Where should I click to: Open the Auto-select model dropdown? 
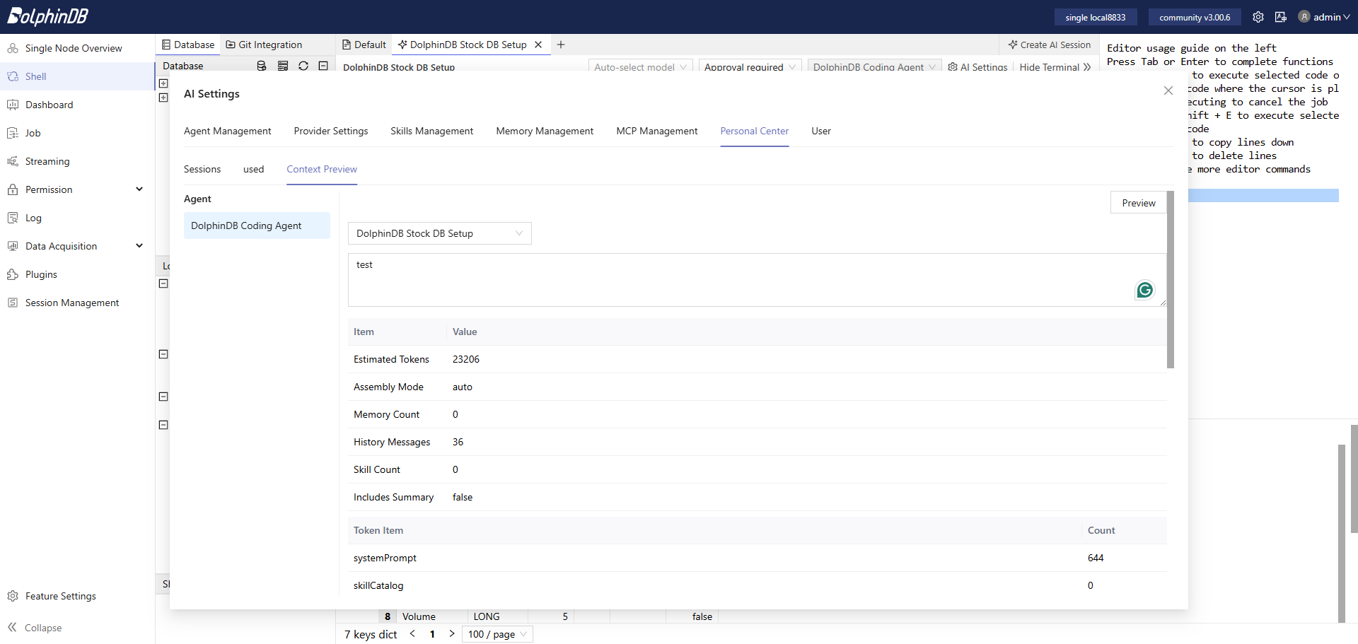[x=640, y=67]
